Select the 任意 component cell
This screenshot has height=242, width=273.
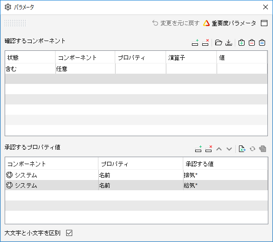pyautogui.click(x=85, y=69)
